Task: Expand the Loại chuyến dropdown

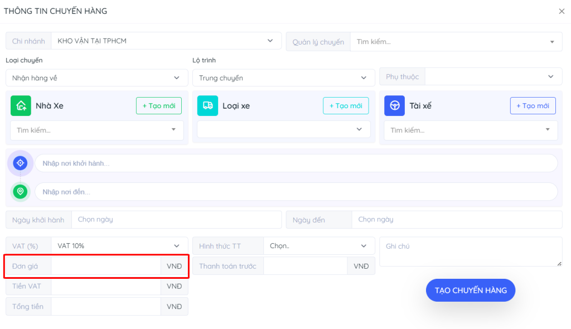Action: (x=96, y=78)
